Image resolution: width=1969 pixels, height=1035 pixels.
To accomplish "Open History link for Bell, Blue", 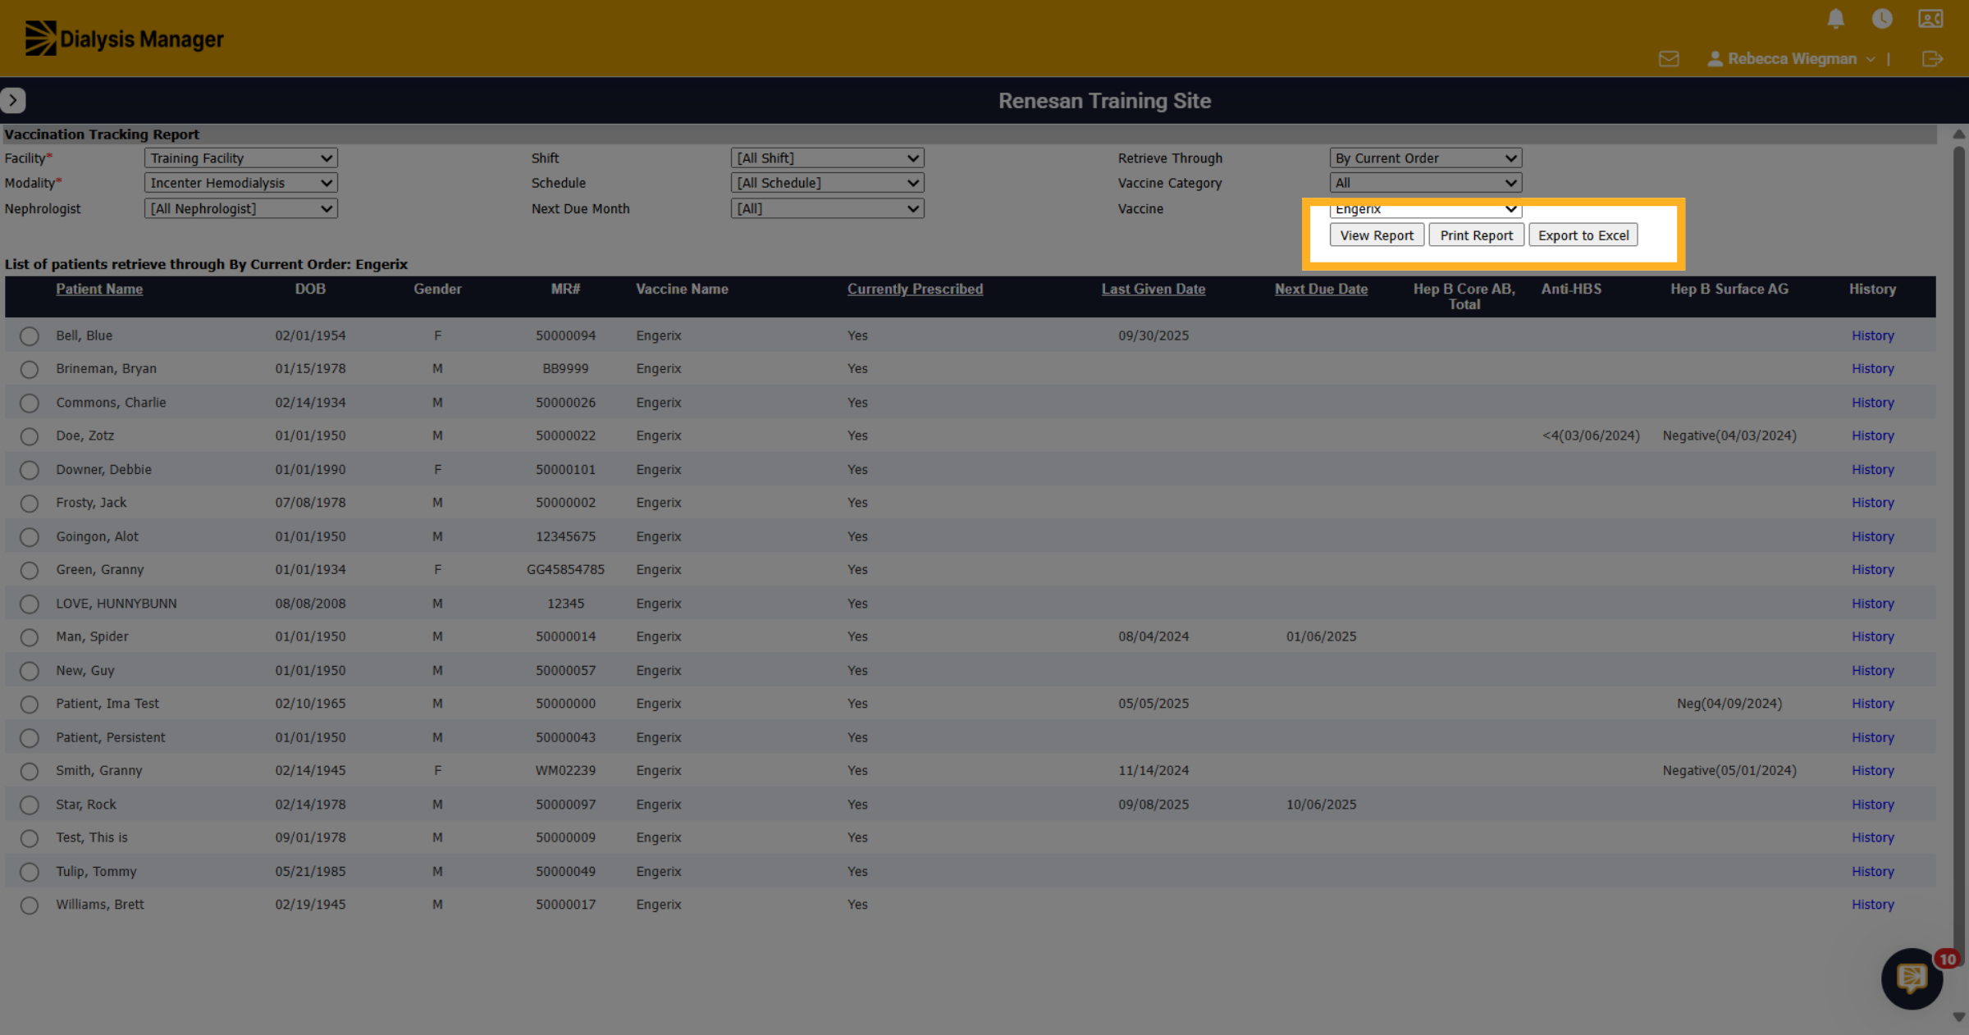I will point(1872,335).
